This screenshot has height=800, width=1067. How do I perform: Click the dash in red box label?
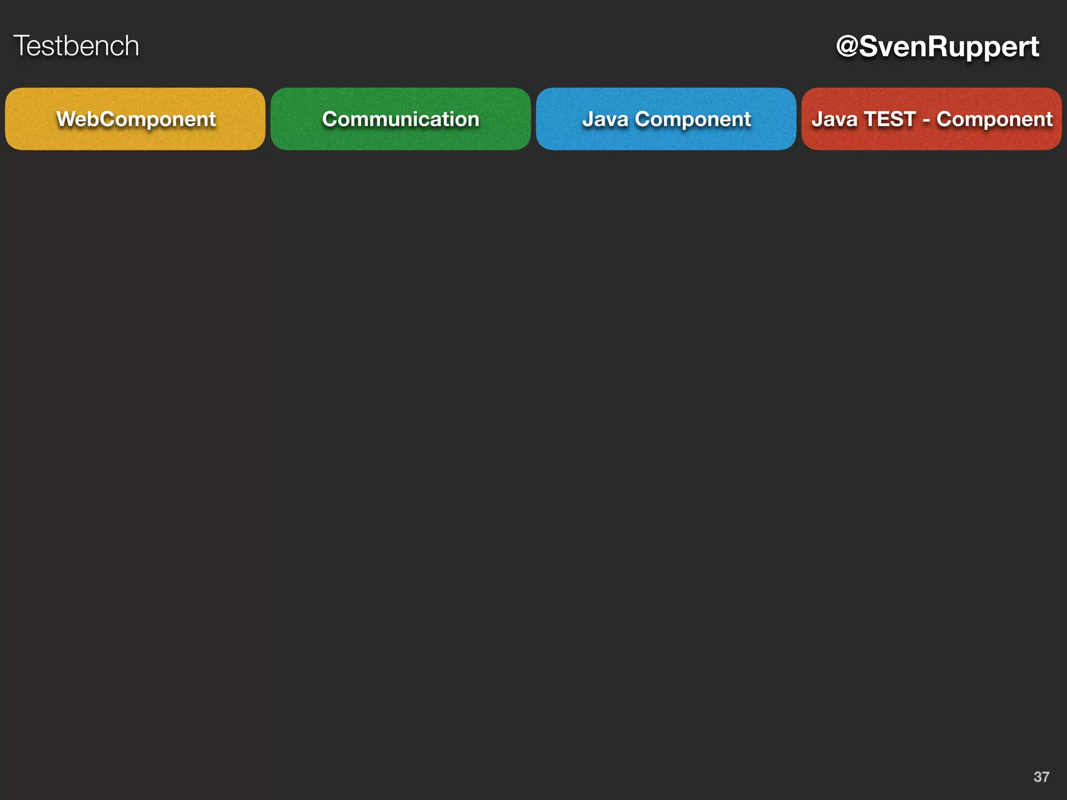click(x=926, y=120)
